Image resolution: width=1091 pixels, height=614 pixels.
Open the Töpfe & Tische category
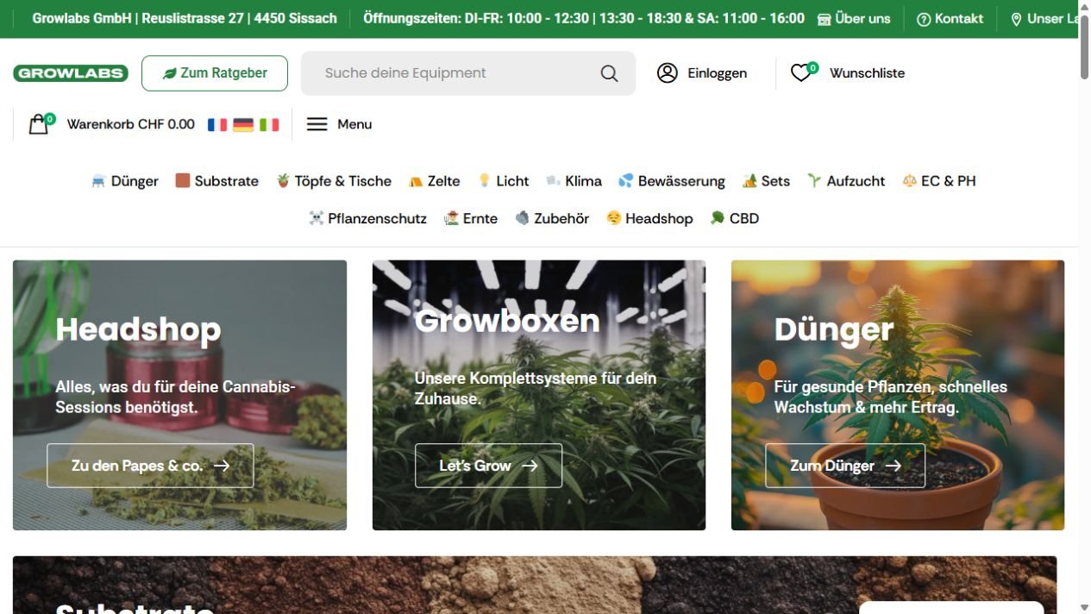(x=343, y=181)
